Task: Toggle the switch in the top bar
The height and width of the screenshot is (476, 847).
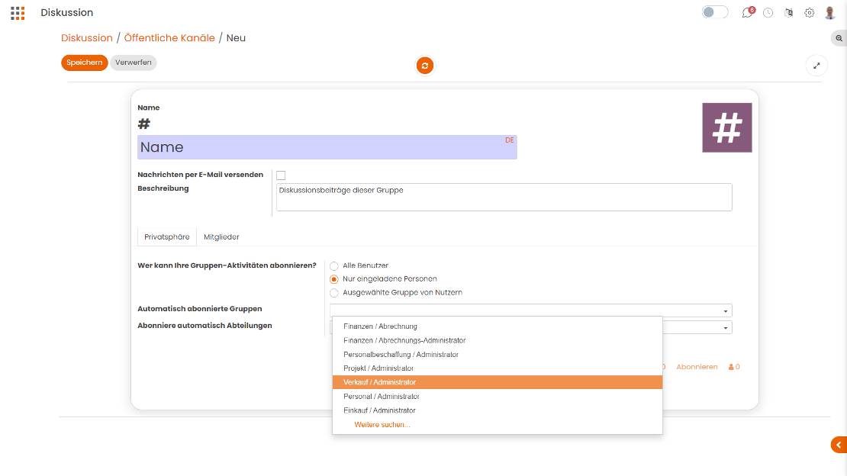Action: tap(715, 12)
